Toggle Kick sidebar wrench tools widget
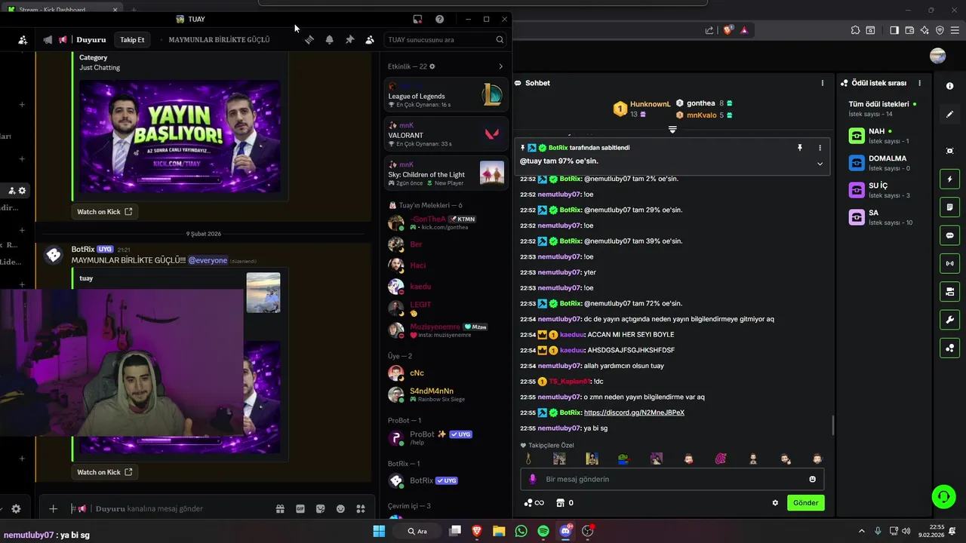This screenshot has width=966, height=543. point(949,320)
